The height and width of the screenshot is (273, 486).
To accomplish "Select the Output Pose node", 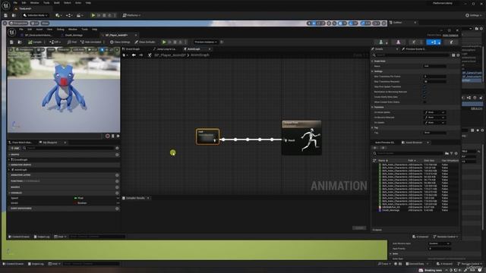I will [301, 138].
